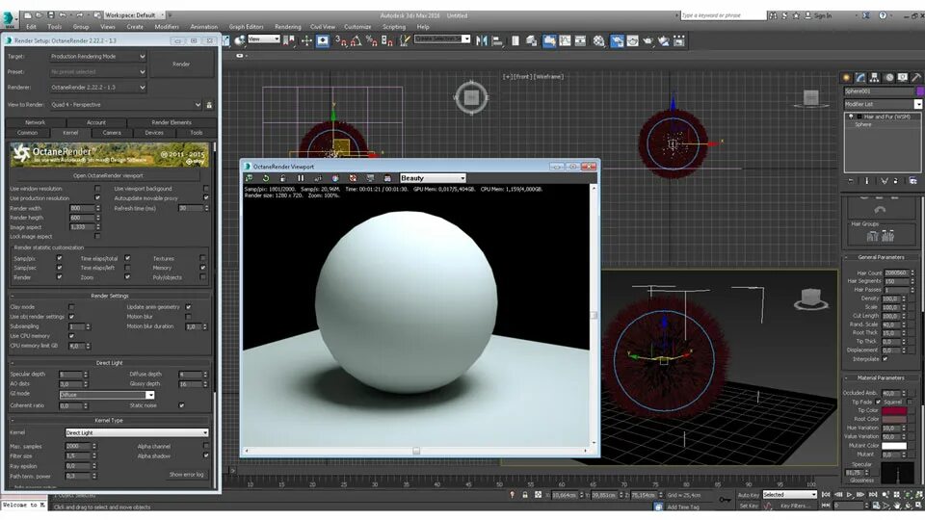Click the color picker icon in OctaneRender Viewport
Image resolution: width=925 pixels, height=520 pixels.
click(335, 178)
